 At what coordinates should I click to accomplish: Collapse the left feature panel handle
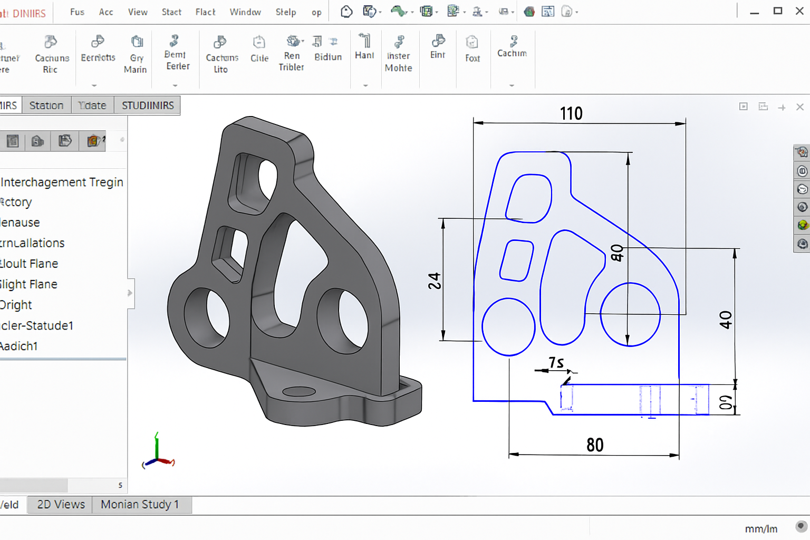pyautogui.click(x=130, y=293)
